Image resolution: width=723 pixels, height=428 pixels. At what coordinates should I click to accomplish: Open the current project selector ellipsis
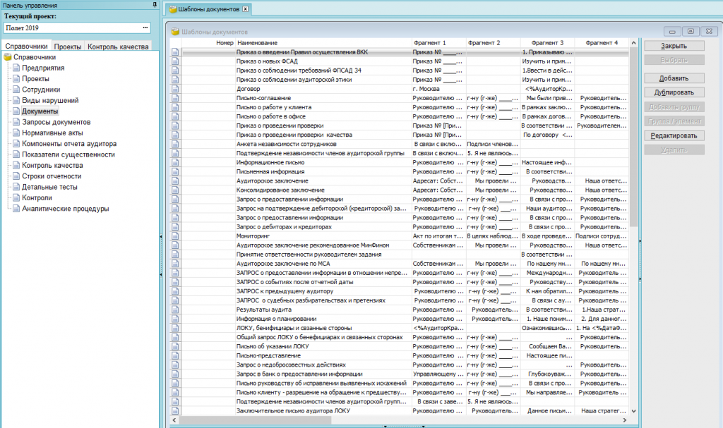[145, 27]
